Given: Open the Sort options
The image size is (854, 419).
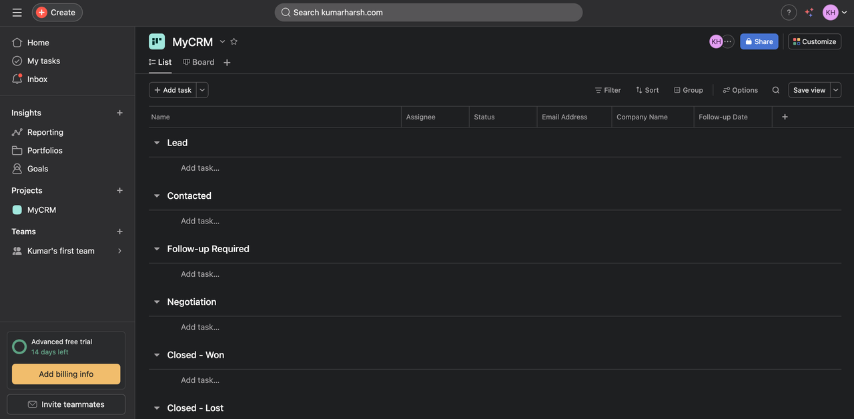Looking at the screenshot, I should pos(646,89).
